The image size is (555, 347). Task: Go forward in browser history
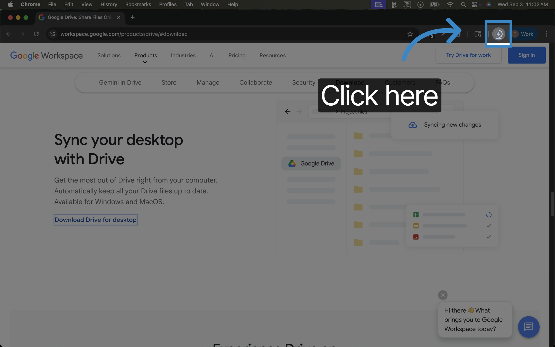22,34
